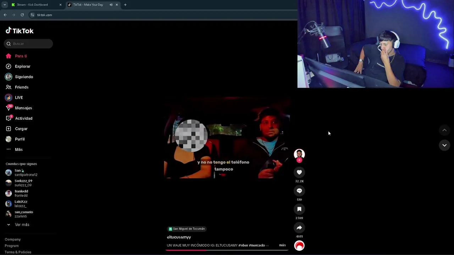Image resolution: width=454 pixels, height=255 pixels.
Task: Open the Explorar compass section
Action: (18, 66)
